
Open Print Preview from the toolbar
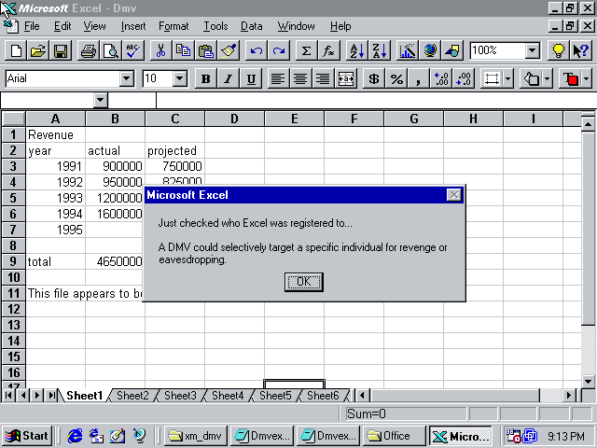pyautogui.click(x=111, y=50)
